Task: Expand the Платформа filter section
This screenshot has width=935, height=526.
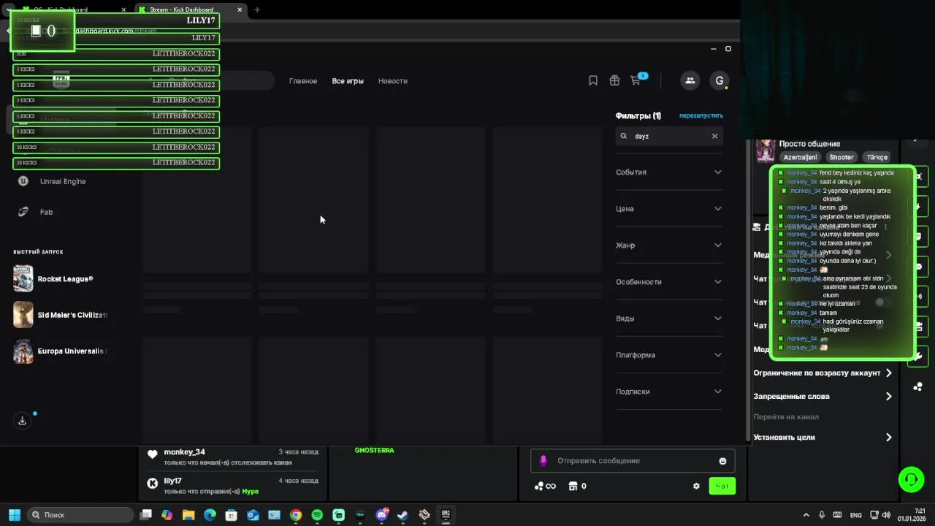Action: click(669, 355)
